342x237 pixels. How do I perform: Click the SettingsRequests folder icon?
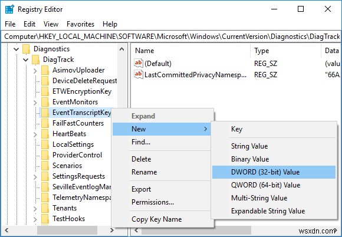point(45,177)
